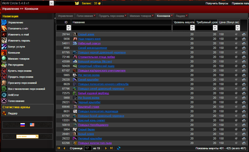
Task: Select the US flag for English
Action: point(32,125)
